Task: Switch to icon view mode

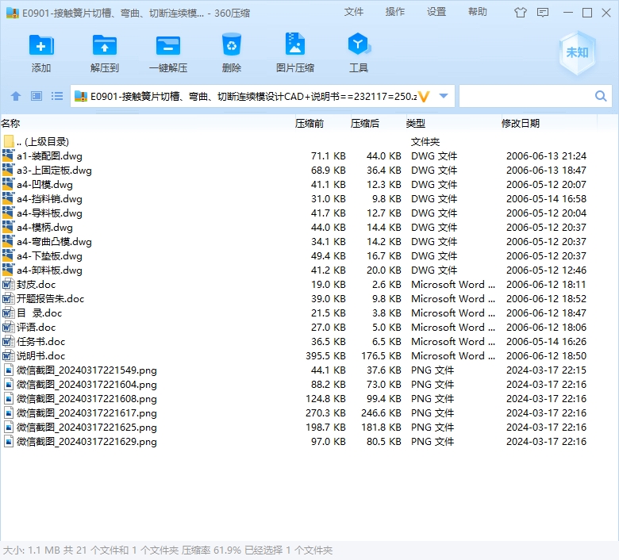Action: tap(37, 96)
